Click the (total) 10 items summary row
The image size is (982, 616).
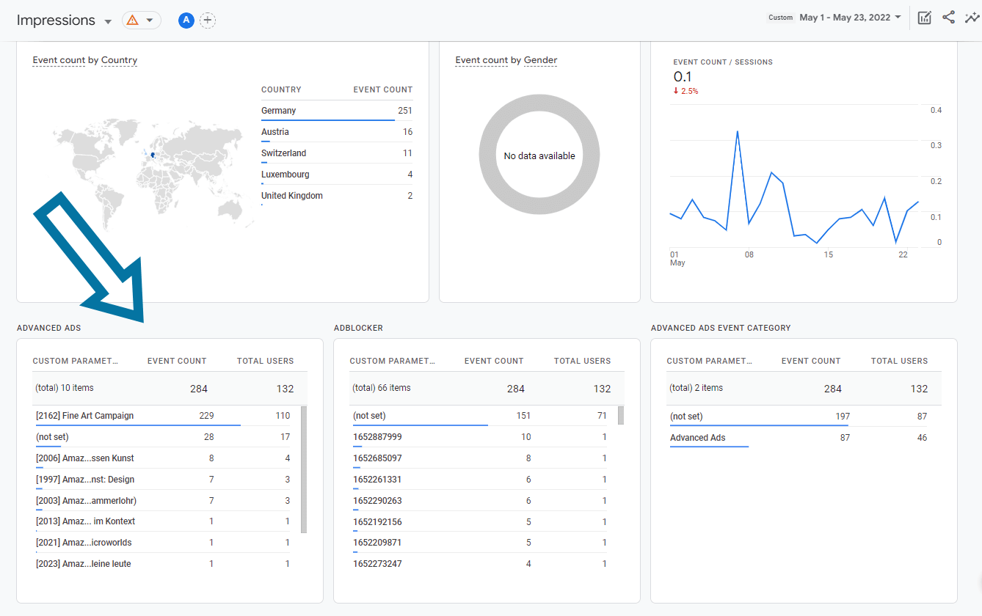coord(170,389)
